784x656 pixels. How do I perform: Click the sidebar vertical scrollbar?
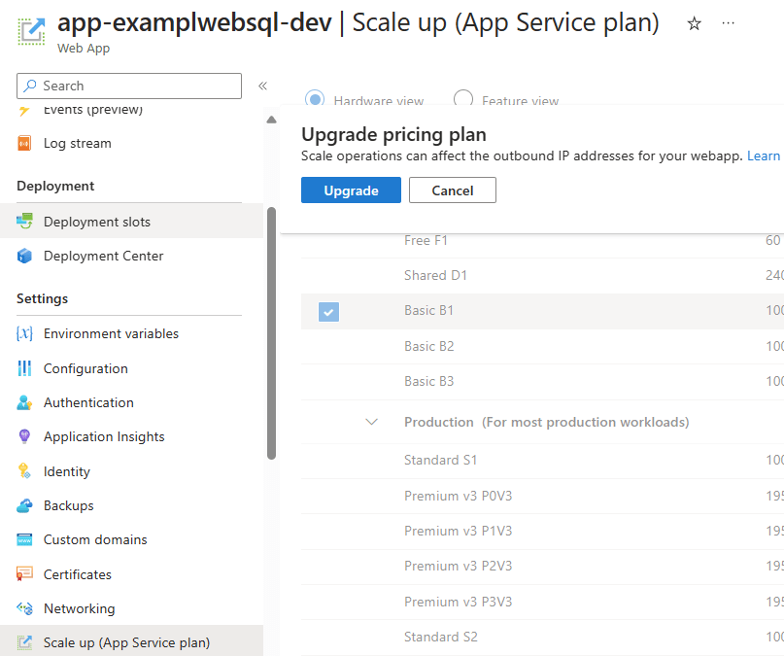271,330
